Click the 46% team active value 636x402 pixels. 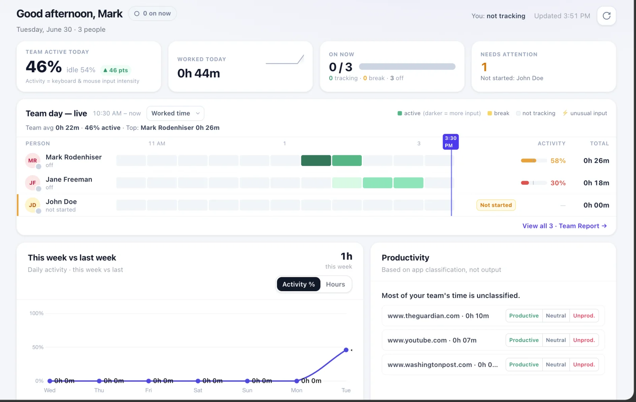(x=44, y=67)
